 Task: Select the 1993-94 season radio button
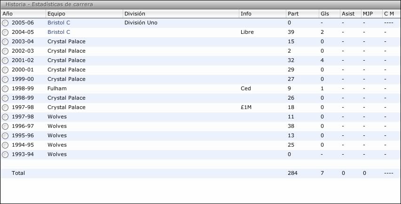point(5,155)
